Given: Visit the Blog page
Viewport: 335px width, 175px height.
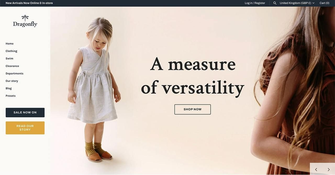Looking at the screenshot, I should click(x=9, y=88).
